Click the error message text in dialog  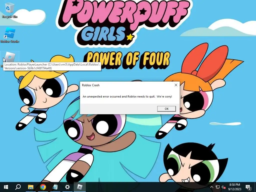click(127, 96)
